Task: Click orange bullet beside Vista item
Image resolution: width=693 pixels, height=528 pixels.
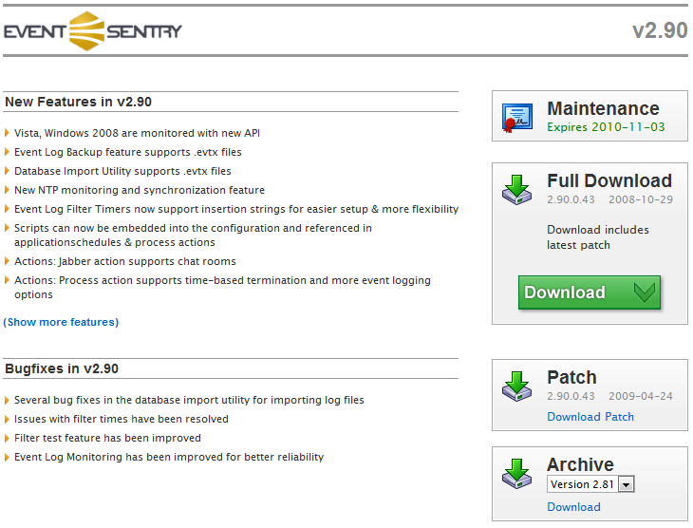Action: pos(7,133)
